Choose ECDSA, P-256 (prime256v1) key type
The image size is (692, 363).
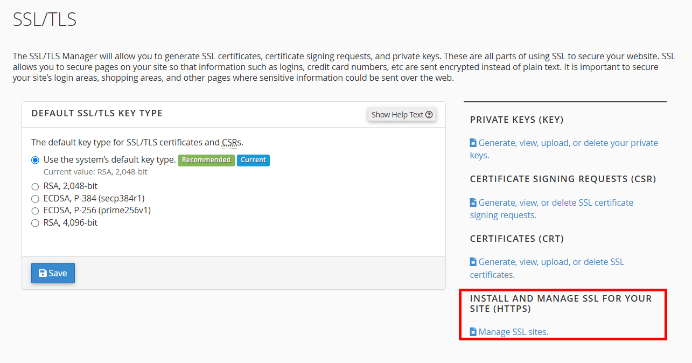36,211
